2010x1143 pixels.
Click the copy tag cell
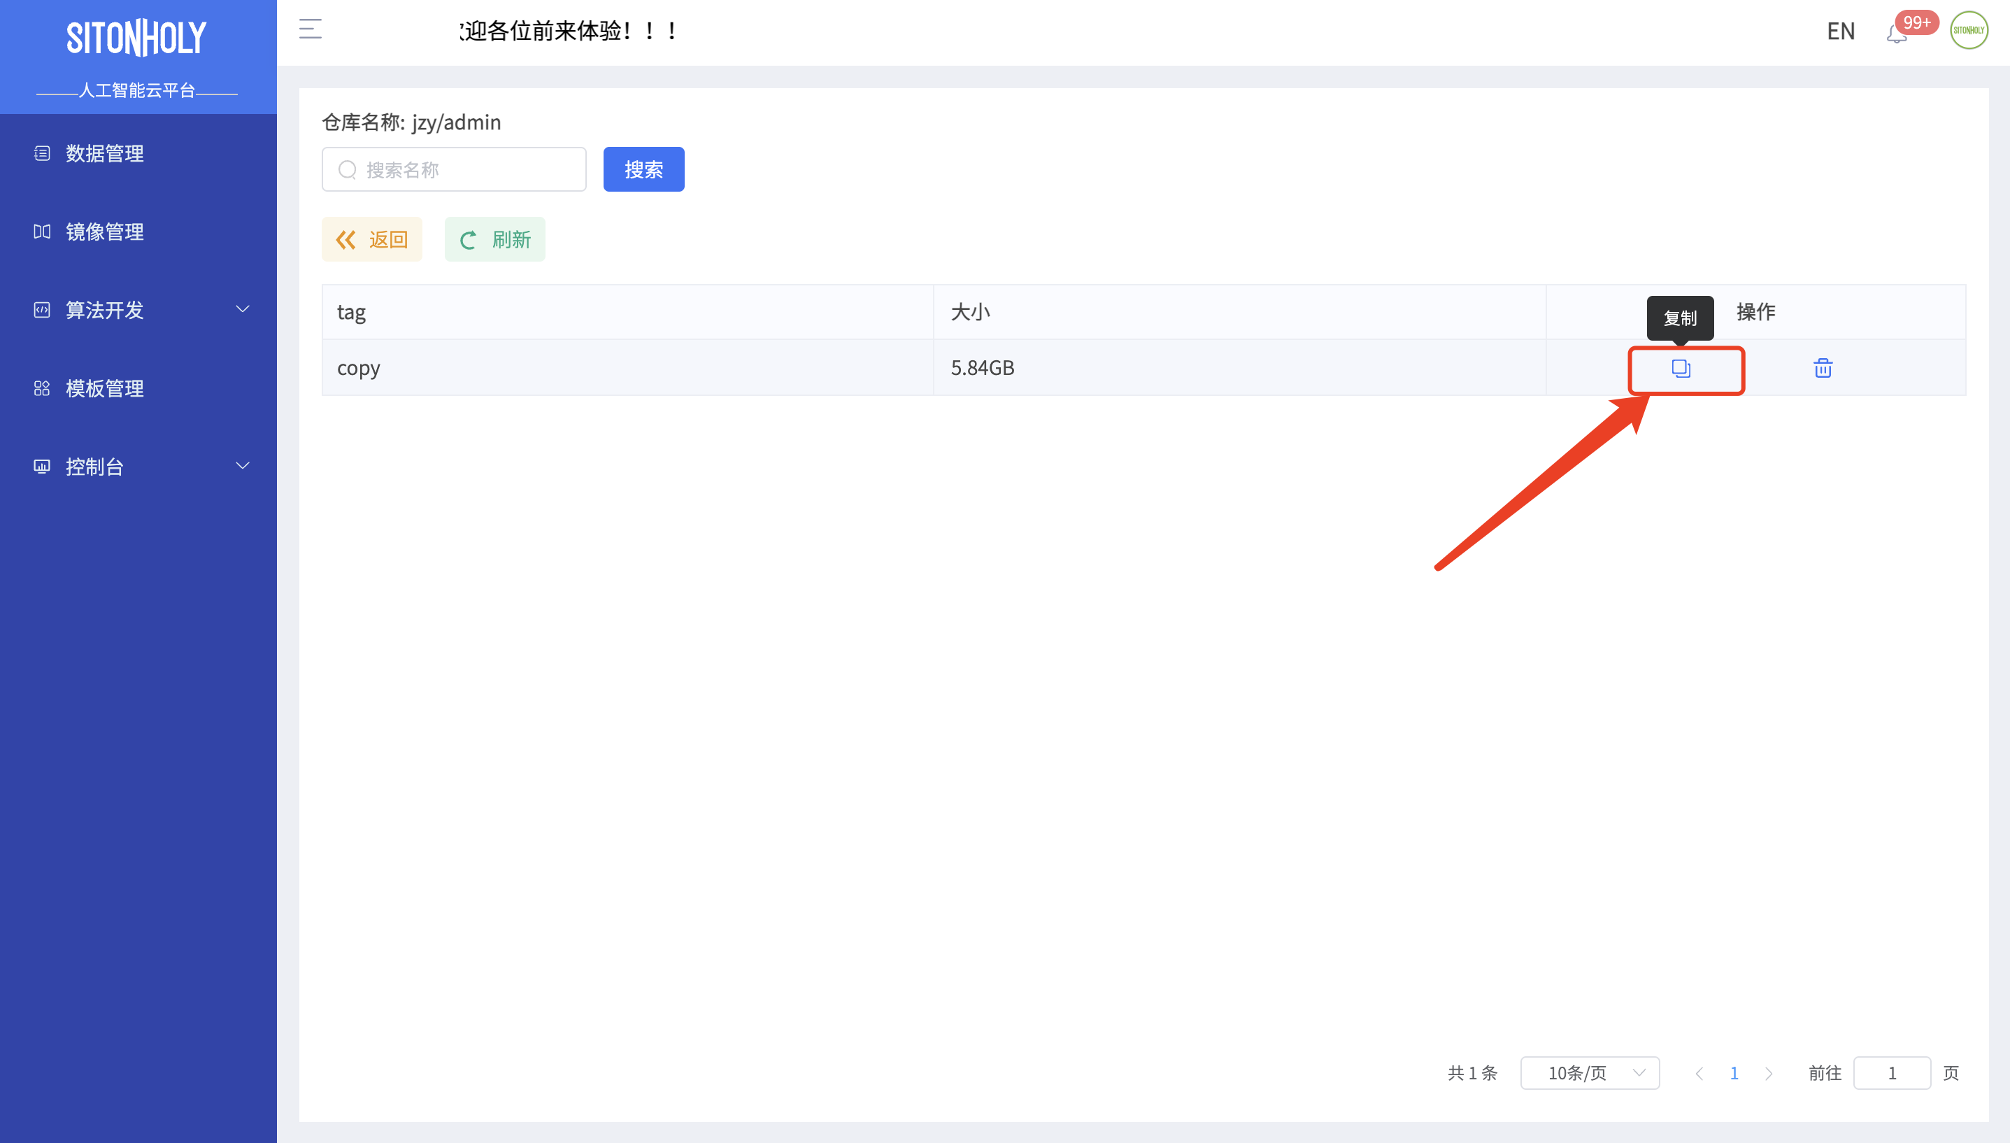point(627,368)
